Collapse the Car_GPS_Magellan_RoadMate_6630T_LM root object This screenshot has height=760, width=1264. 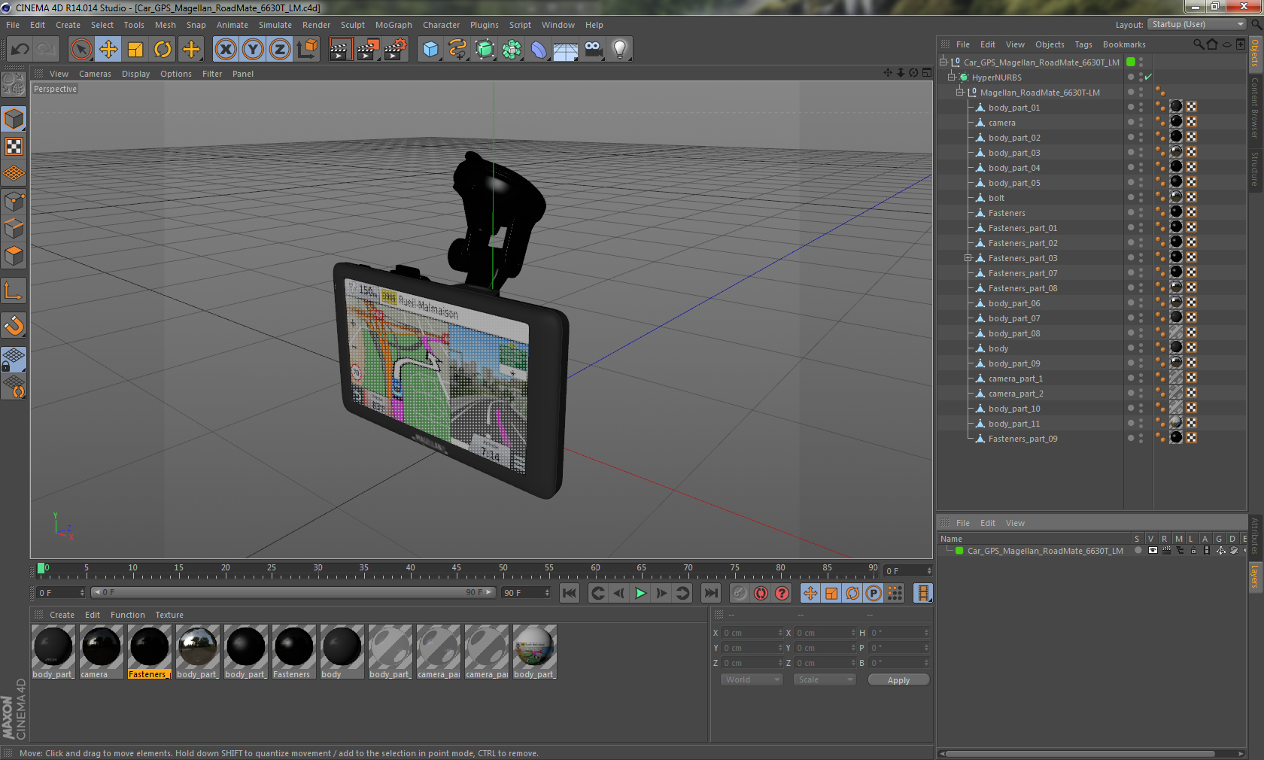click(943, 62)
